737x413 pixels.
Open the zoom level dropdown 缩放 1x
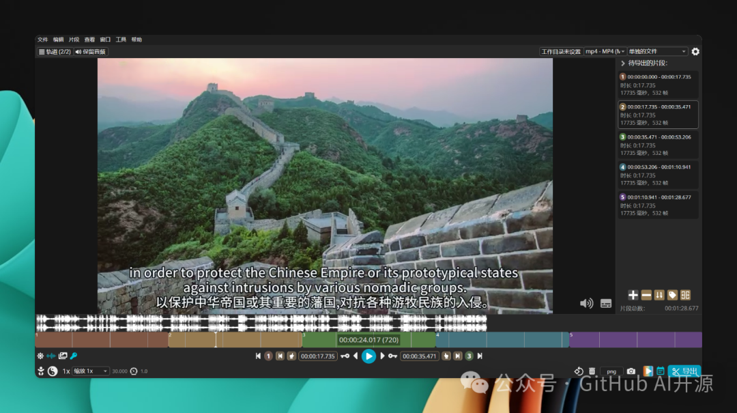90,371
